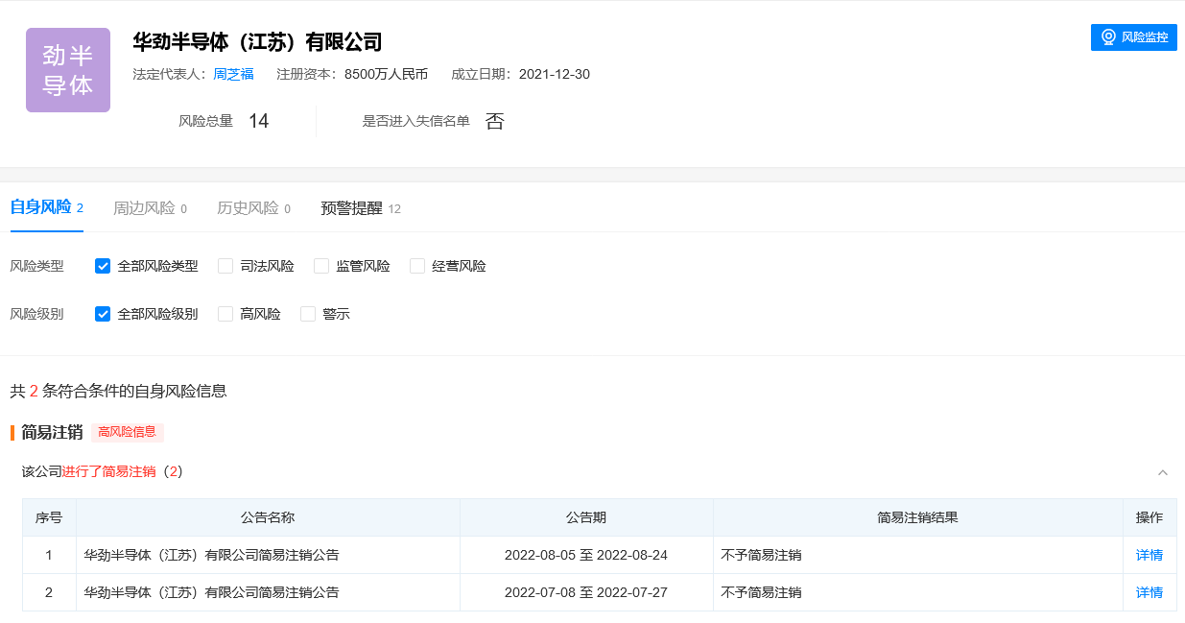Click the 风险监控 camera icon
This screenshot has width=1185, height=623.
tap(1108, 37)
